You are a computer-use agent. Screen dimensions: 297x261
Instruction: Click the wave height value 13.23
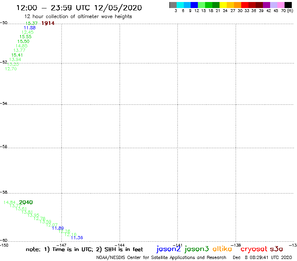pyautogui.click(x=13, y=64)
